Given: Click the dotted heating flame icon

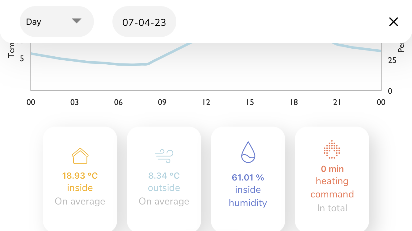Looking at the screenshot, I should (x=332, y=149).
